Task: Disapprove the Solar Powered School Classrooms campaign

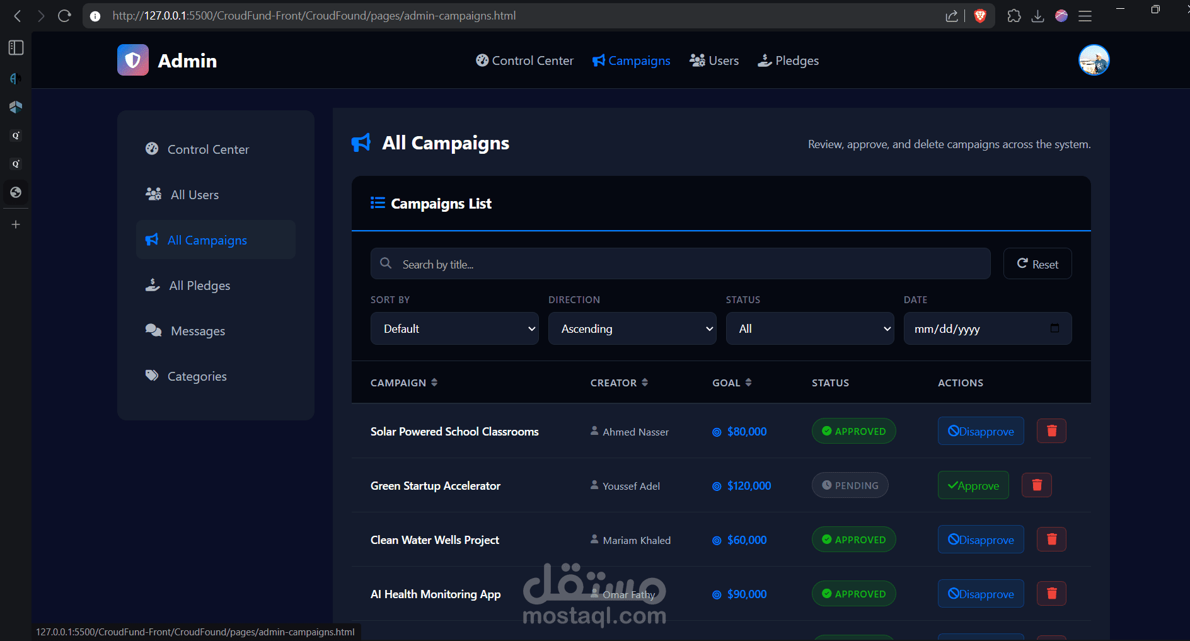Action: point(981,431)
